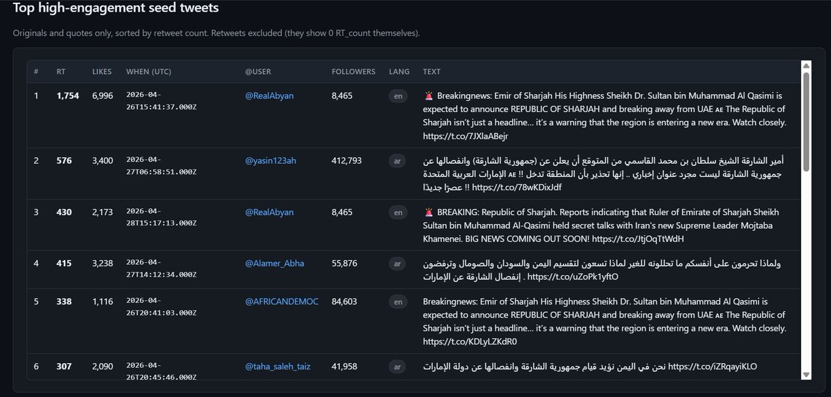Click the 'Originals and quotes only' subtitle text
This screenshot has height=397, width=831.
(x=216, y=33)
